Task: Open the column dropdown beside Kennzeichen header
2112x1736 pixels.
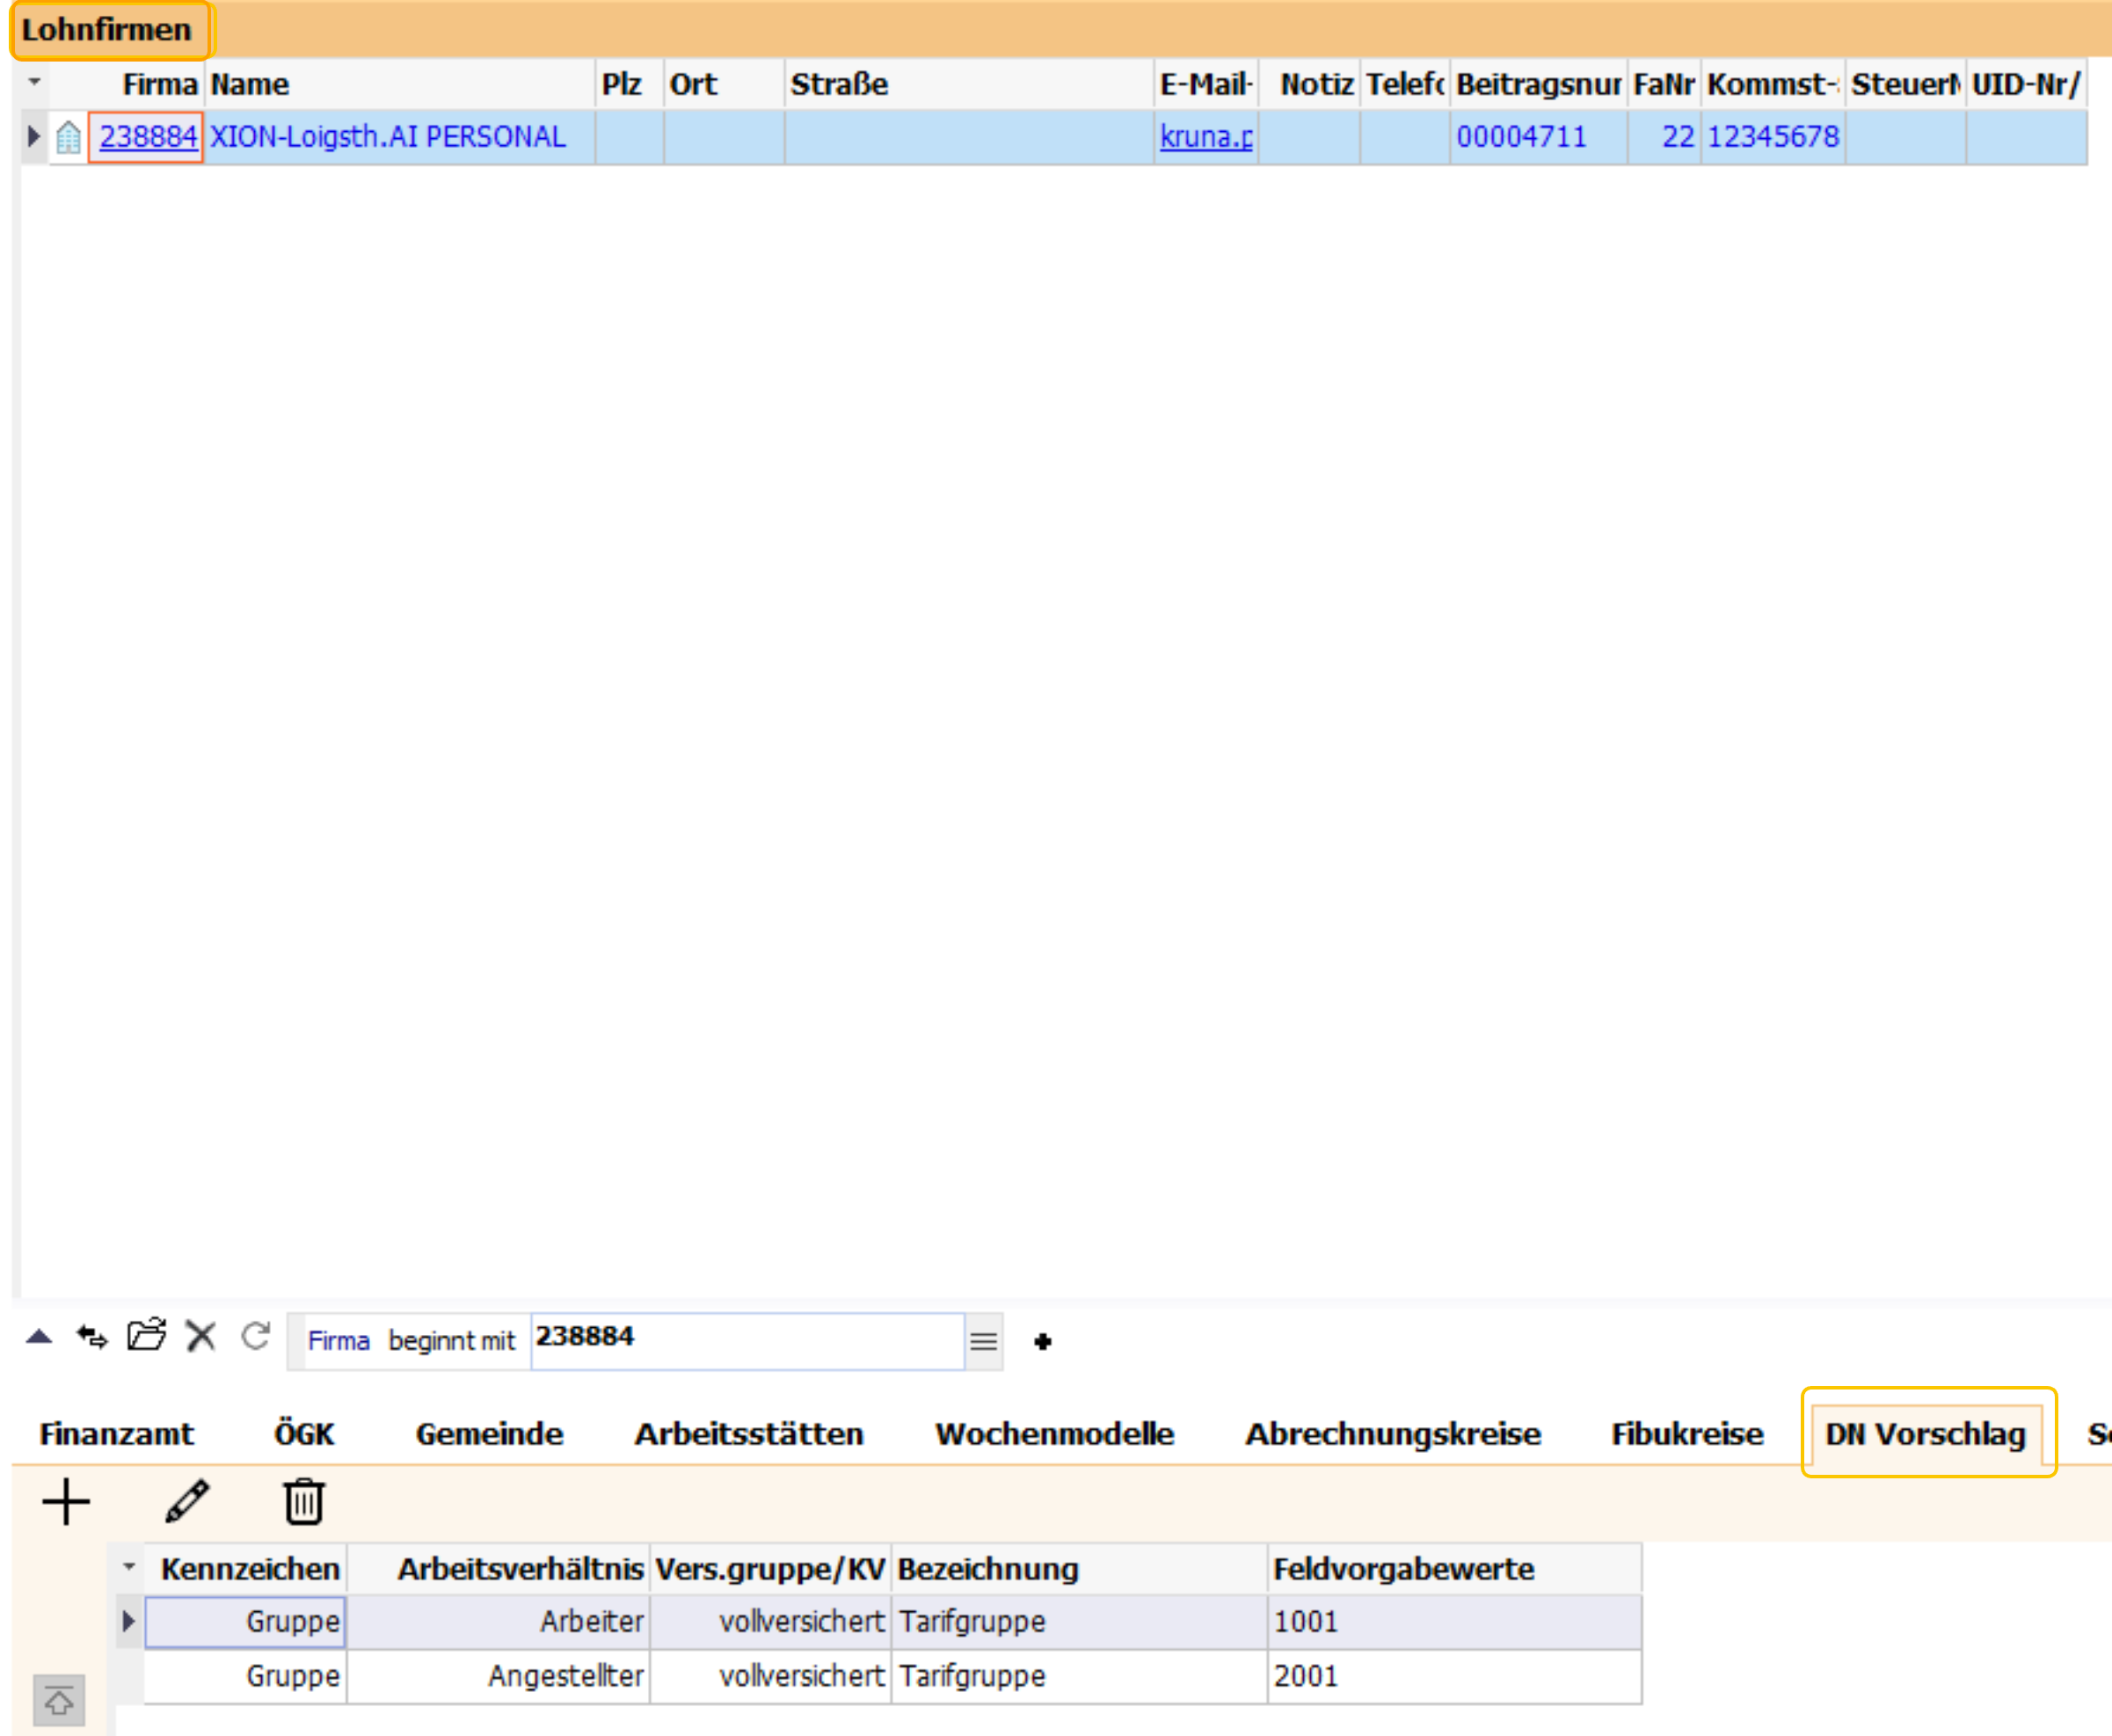Action: tap(129, 1567)
